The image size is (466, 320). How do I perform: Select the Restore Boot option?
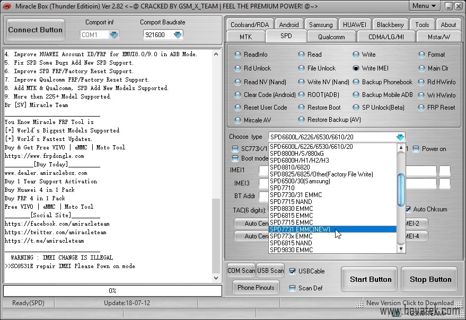tap(320, 107)
